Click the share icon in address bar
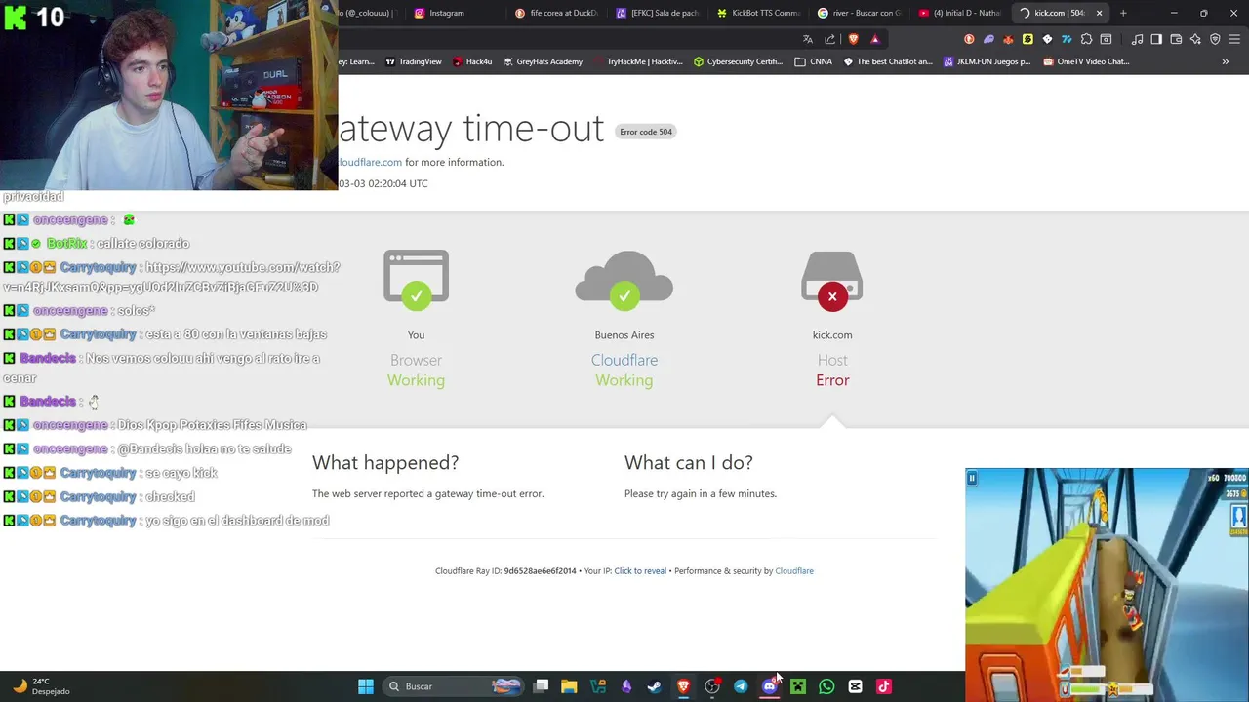Viewport: 1249px width, 702px height. point(830,39)
